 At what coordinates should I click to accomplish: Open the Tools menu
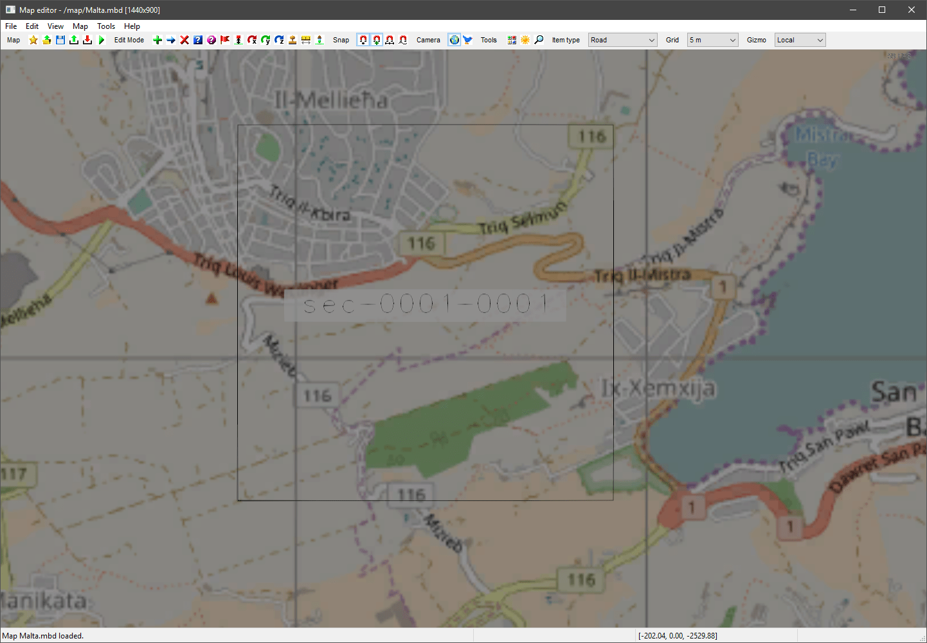(106, 26)
